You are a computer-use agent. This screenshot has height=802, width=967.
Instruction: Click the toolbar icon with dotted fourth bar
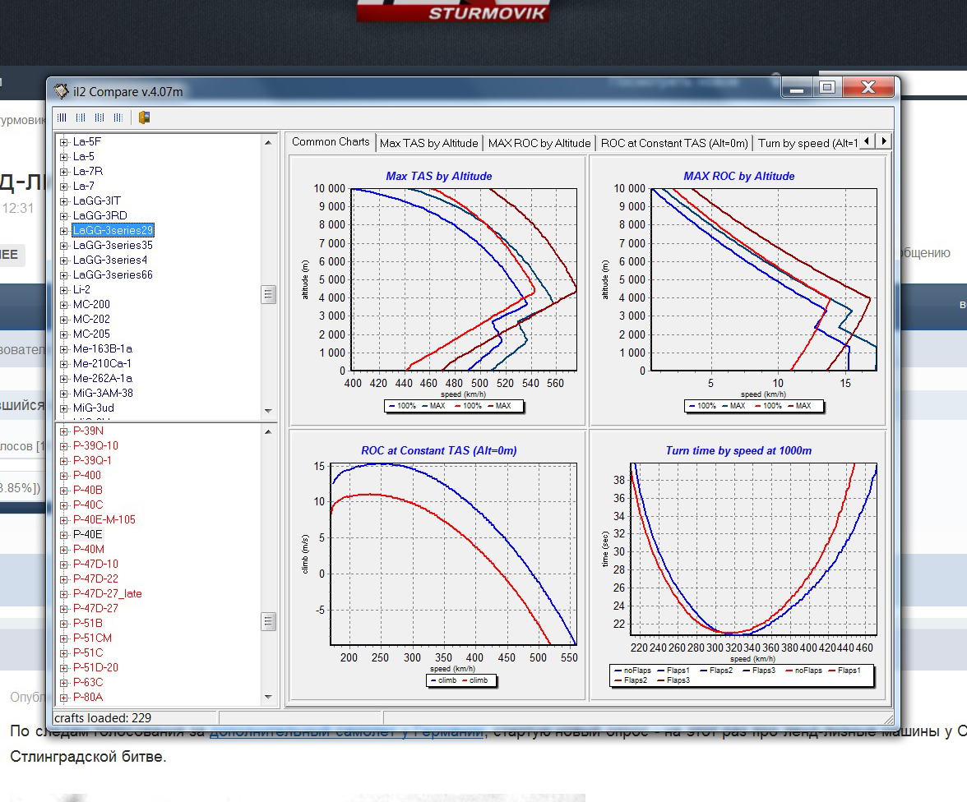pos(118,118)
